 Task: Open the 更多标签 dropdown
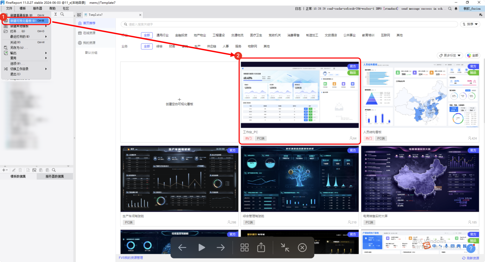coord(449,55)
